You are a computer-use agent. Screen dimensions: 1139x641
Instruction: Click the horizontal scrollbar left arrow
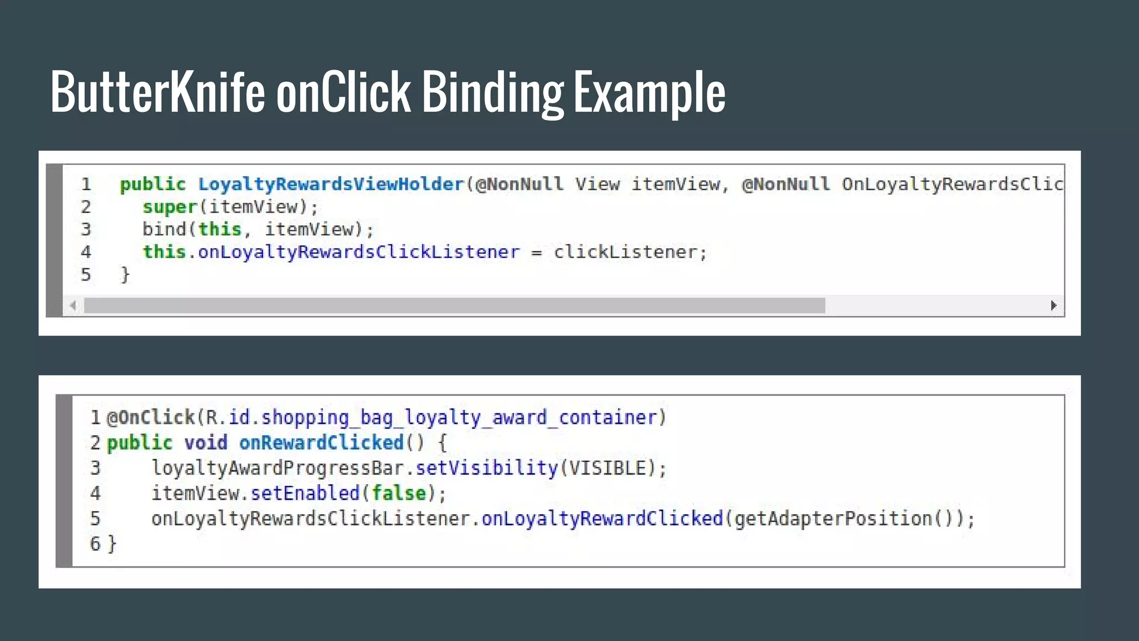[x=73, y=305]
